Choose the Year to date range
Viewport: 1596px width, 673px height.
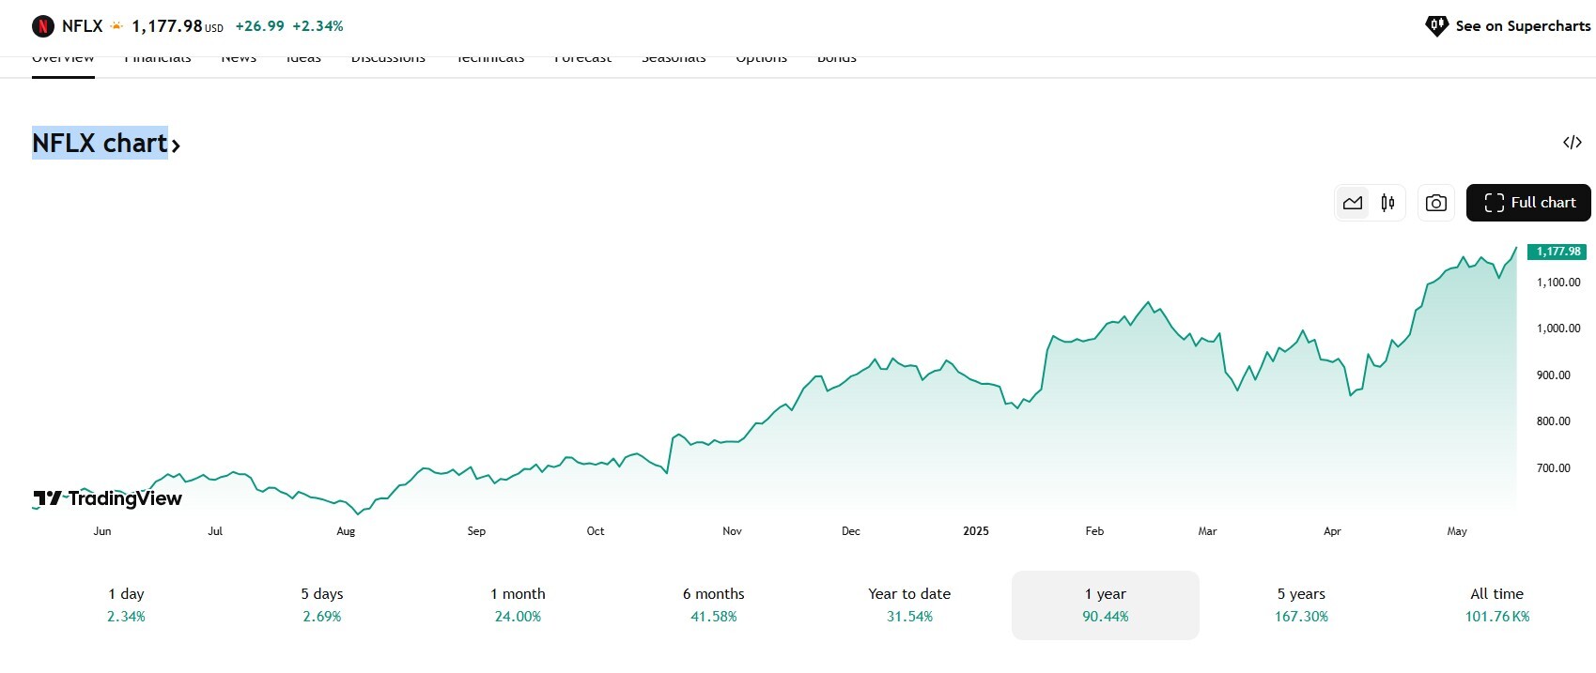pos(909,605)
